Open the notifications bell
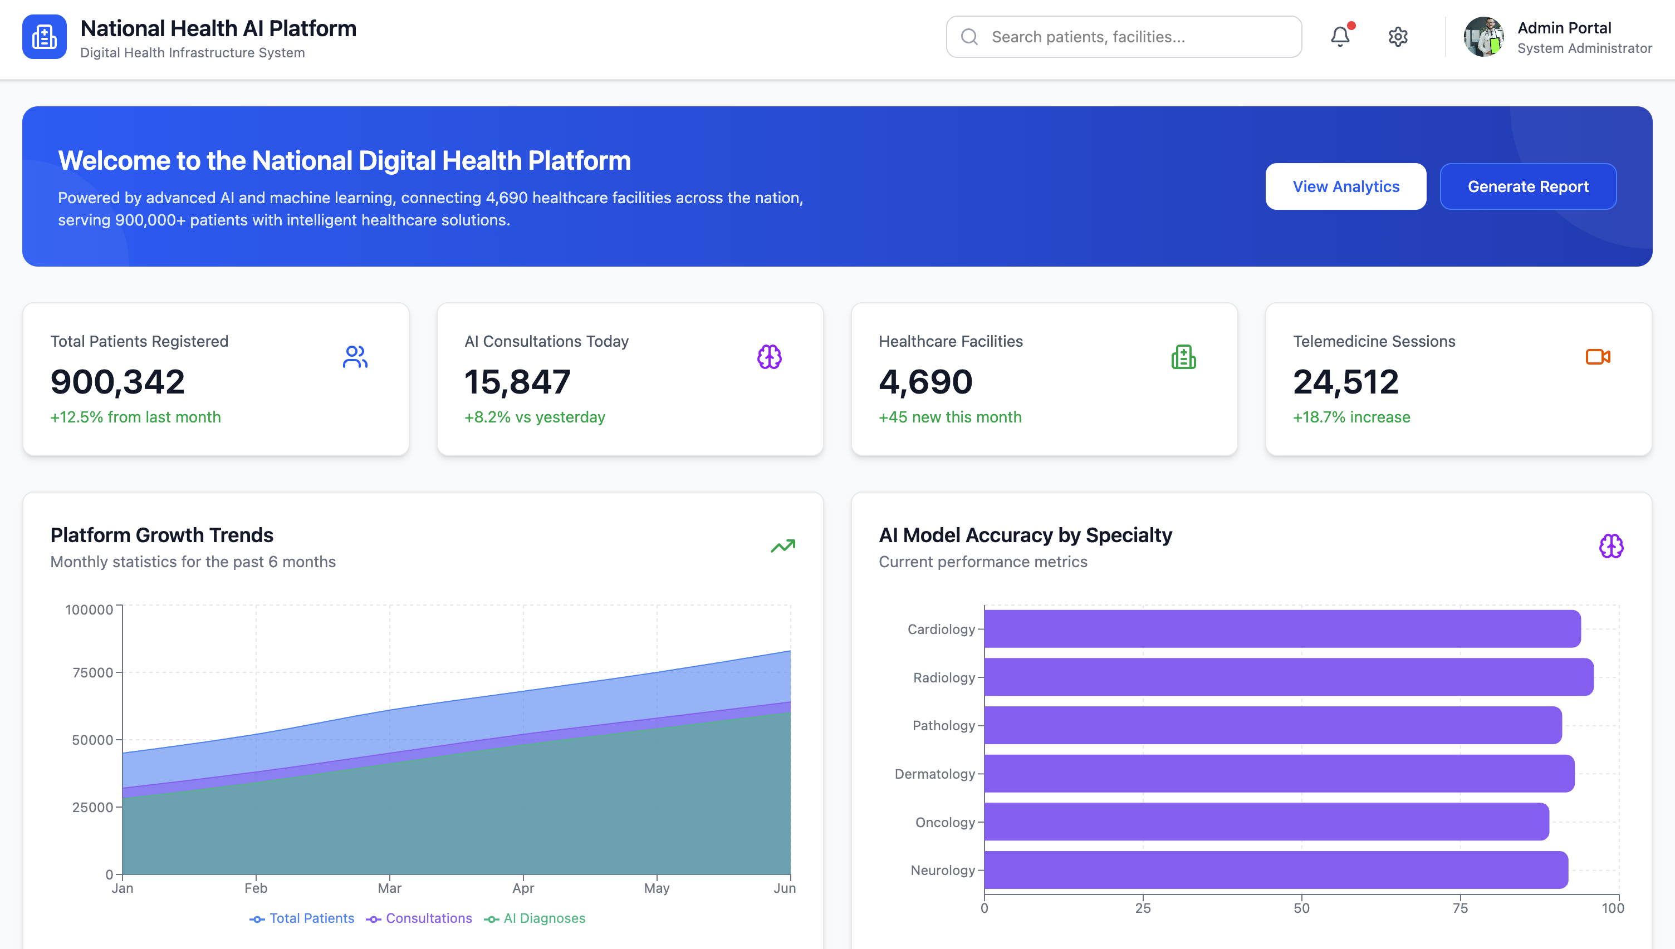Viewport: 1675px width, 949px height. 1340,37
